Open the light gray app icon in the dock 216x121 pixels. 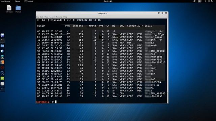(2, 84)
